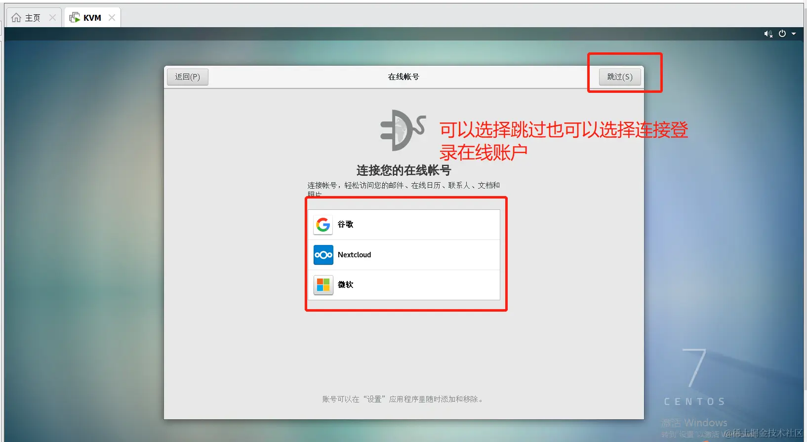Expand the system menu dropdown arrow

(x=794, y=34)
